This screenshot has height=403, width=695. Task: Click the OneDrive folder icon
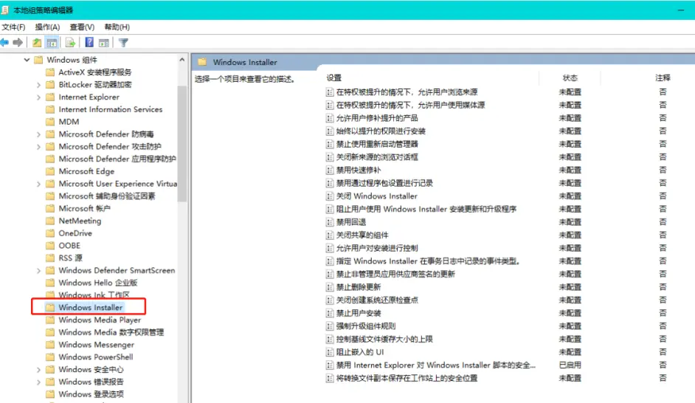pyautogui.click(x=50, y=233)
